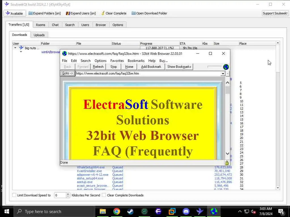Enable the Clear Complete Downloads checkbox
The image size is (290, 217).
(104, 195)
